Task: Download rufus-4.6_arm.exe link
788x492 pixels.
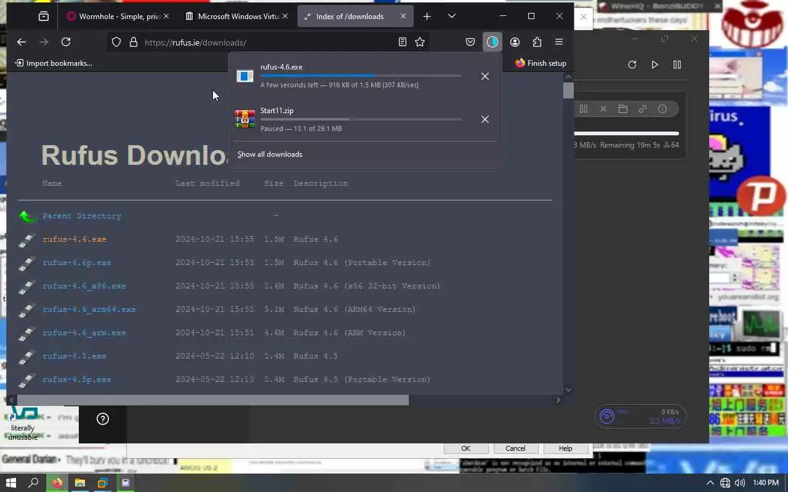Action: coord(84,333)
